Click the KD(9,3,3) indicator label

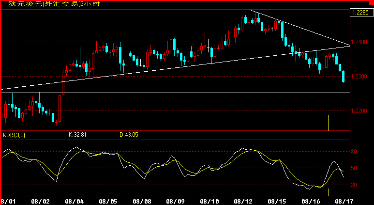[14, 135]
